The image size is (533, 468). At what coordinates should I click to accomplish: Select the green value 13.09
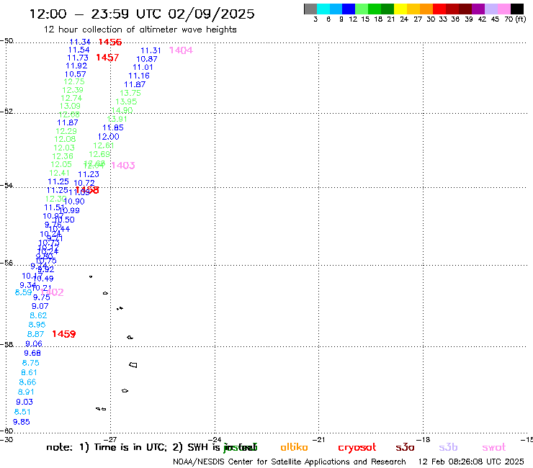tap(70, 106)
